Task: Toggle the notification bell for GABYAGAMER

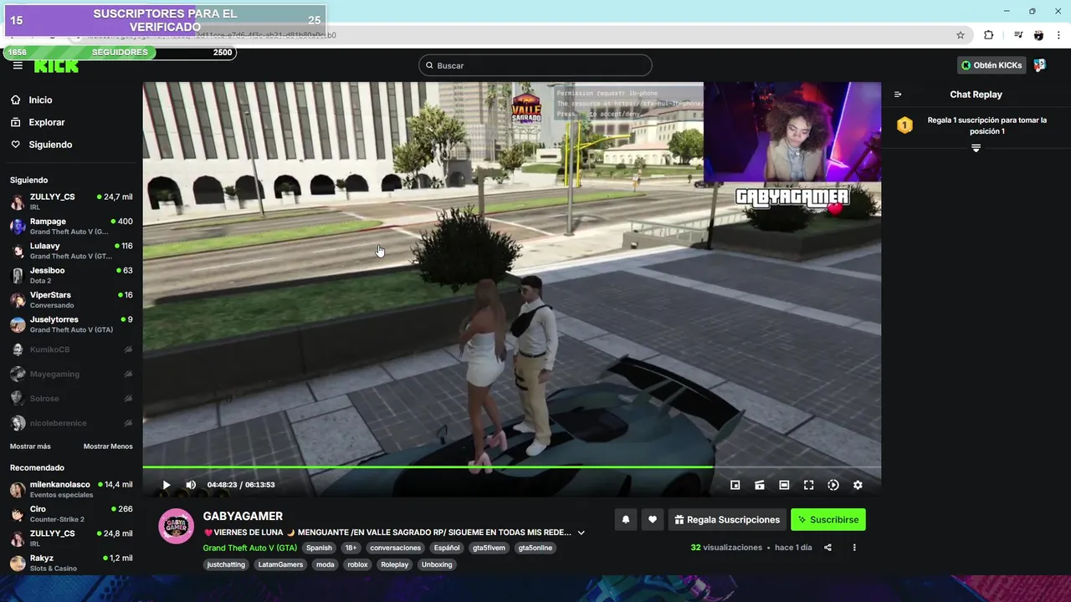Action: (x=625, y=519)
